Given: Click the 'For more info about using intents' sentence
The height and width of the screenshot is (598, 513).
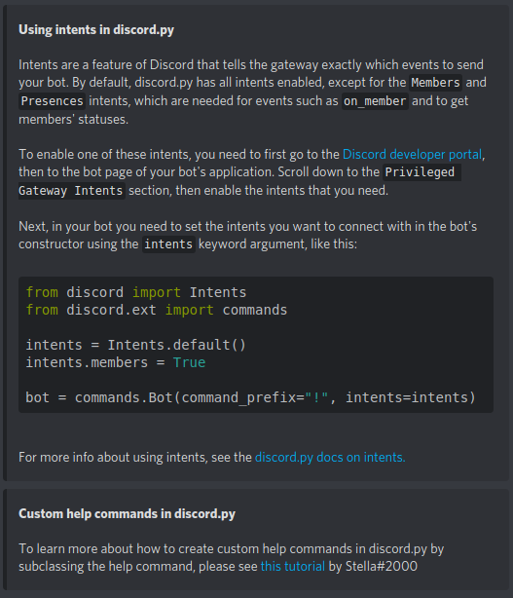Looking at the screenshot, I should pos(135,457).
